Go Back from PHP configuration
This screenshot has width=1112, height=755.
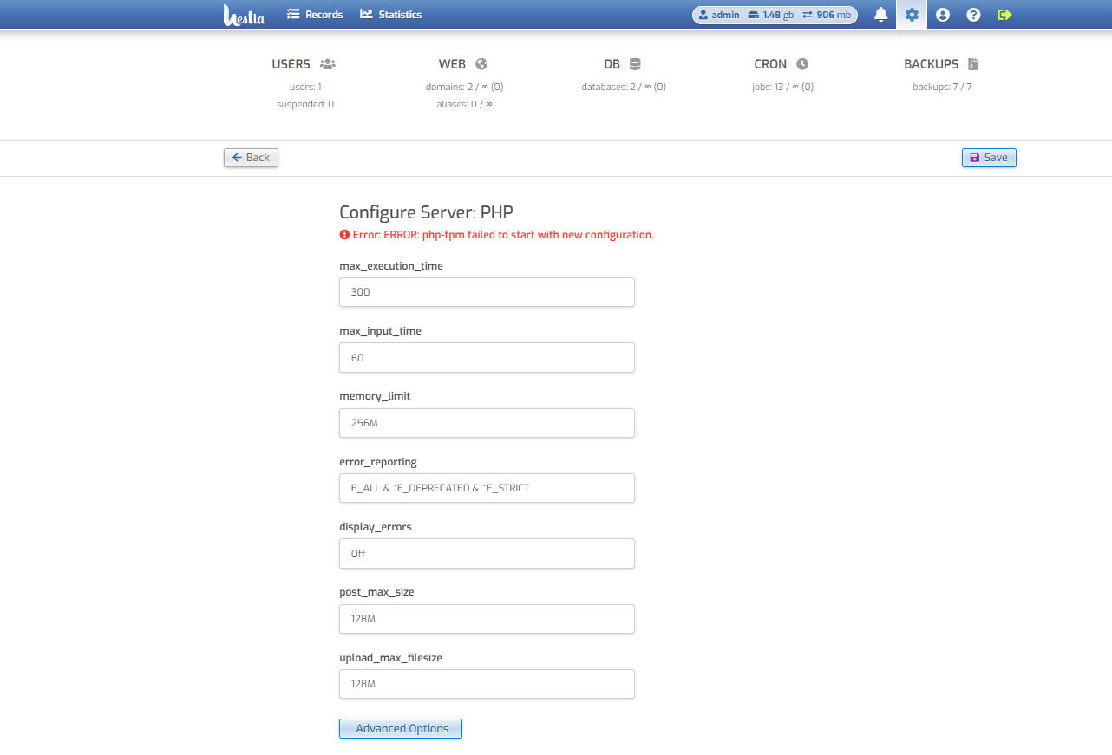pyautogui.click(x=251, y=158)
